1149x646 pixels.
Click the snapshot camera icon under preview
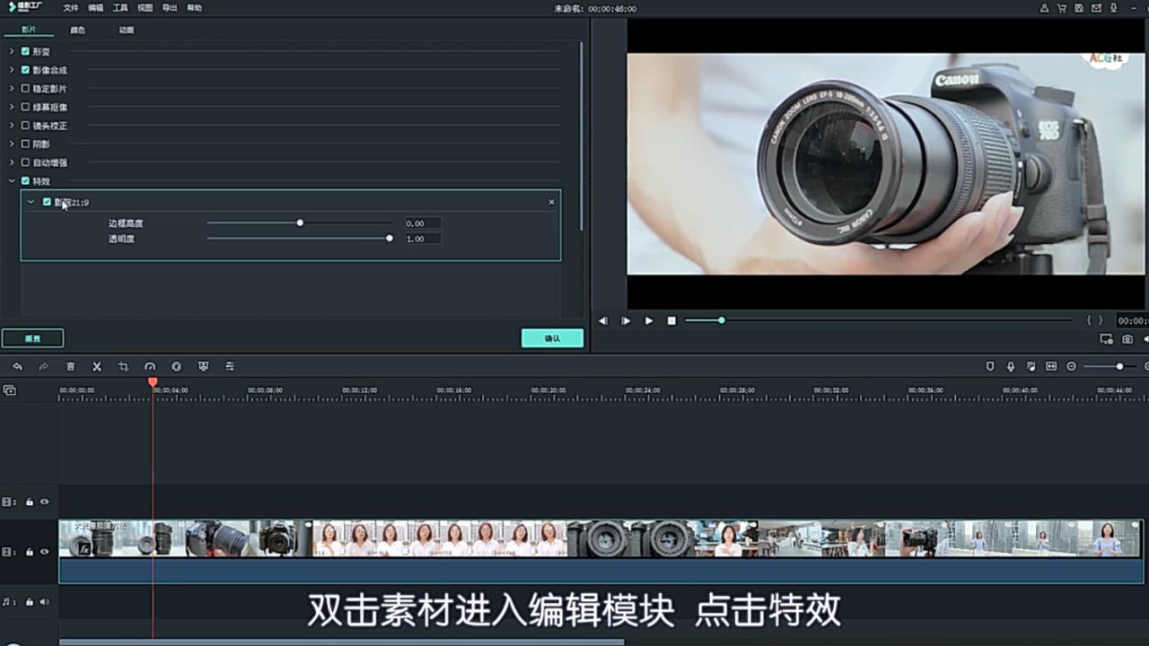[1127, 339]
